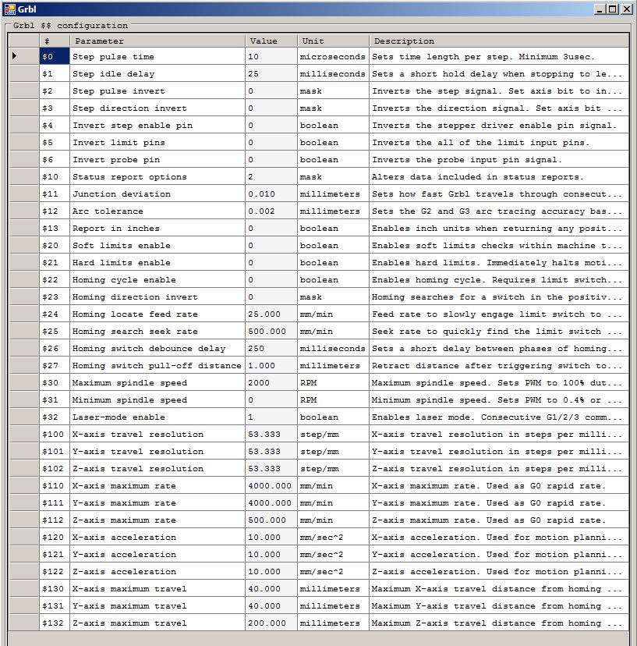Click the $111 cell
Screen dimensions: 637x646
[x=55, y=503]
